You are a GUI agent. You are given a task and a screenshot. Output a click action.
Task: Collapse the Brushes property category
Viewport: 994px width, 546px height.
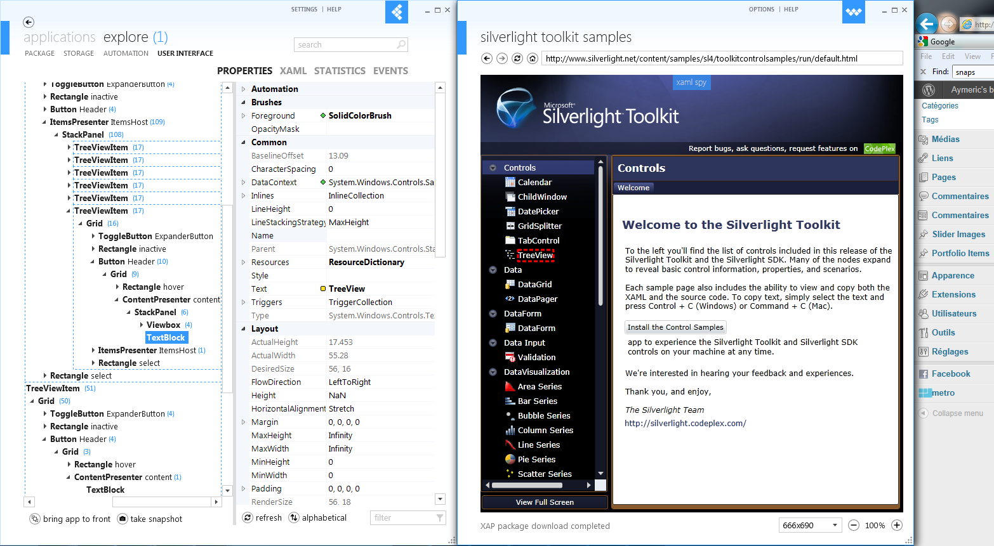click(243, 102)
